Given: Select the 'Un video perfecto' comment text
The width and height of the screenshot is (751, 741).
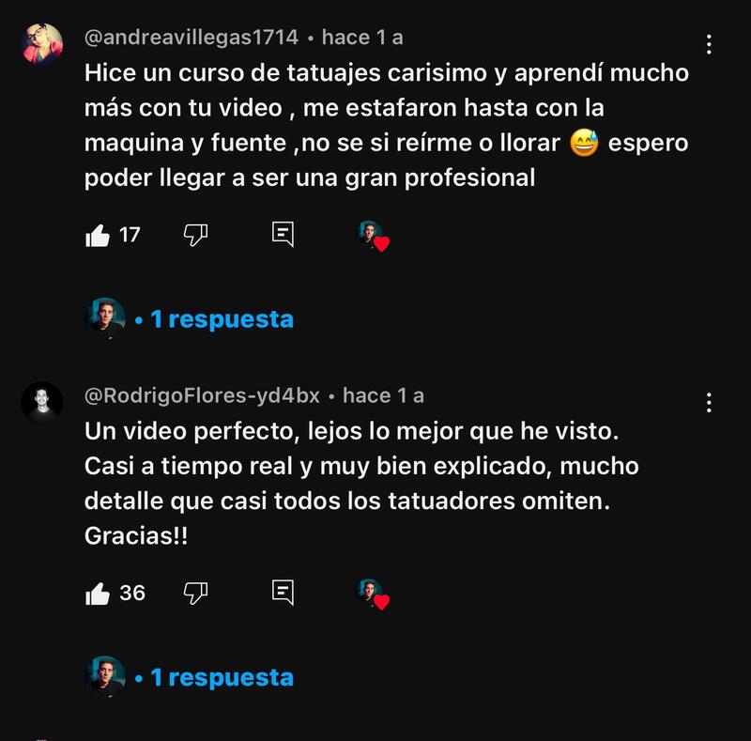Looking at the screenshot, I should pos(361,483).
